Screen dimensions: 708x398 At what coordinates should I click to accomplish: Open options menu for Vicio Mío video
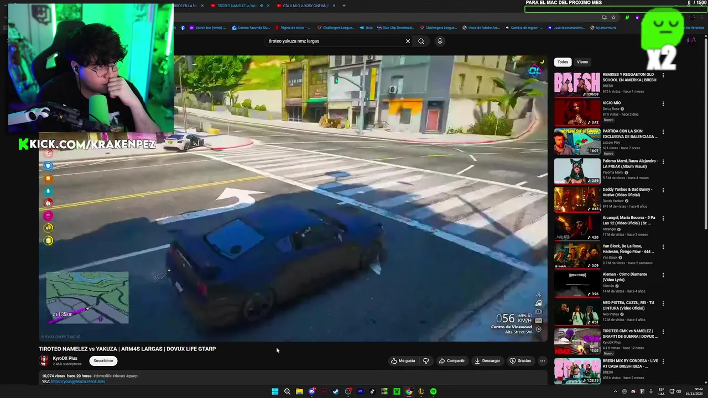pyautogui.click(x=663, y=103)
